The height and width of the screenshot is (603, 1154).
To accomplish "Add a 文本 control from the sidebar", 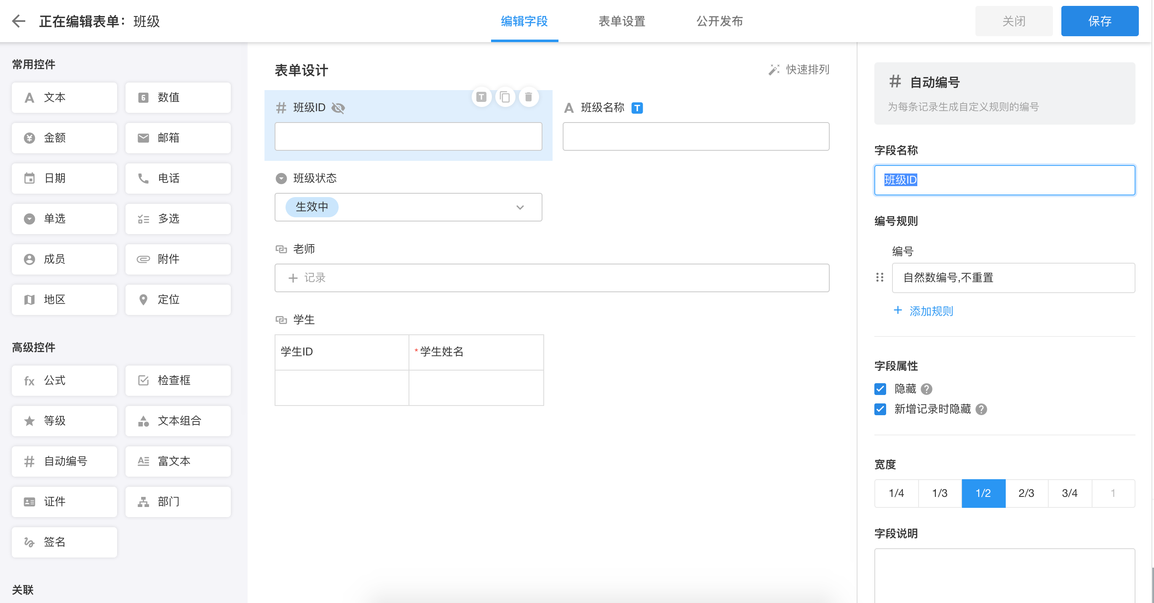I will coord(64,97).
